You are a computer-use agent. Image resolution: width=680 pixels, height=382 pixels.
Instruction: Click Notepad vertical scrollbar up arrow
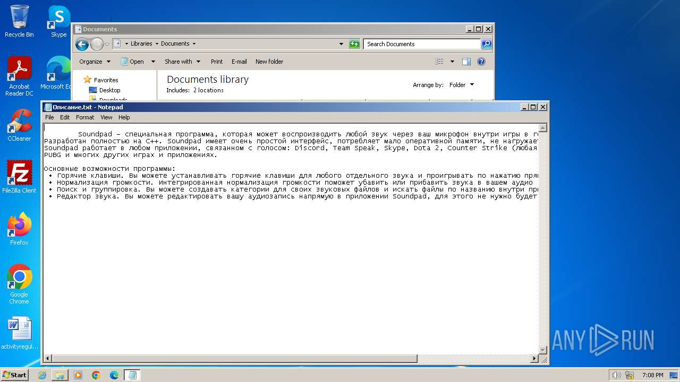[x=543, y=128]
